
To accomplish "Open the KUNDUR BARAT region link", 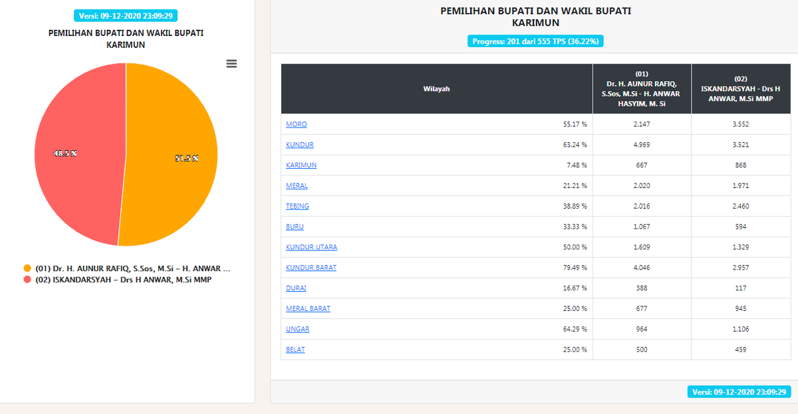I will pos(311,268).
